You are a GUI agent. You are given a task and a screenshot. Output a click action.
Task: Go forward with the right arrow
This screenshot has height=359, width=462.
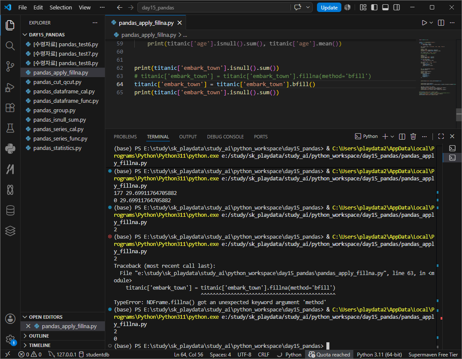[131, 7]
